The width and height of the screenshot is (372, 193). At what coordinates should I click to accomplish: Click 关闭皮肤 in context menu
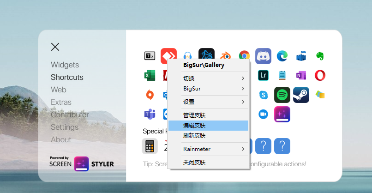click(x=209, y=162)
